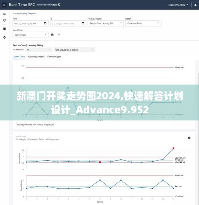The image size is (199, 205).
Task: Open the archive sidebar icon
Action: (x=4, y=29)
